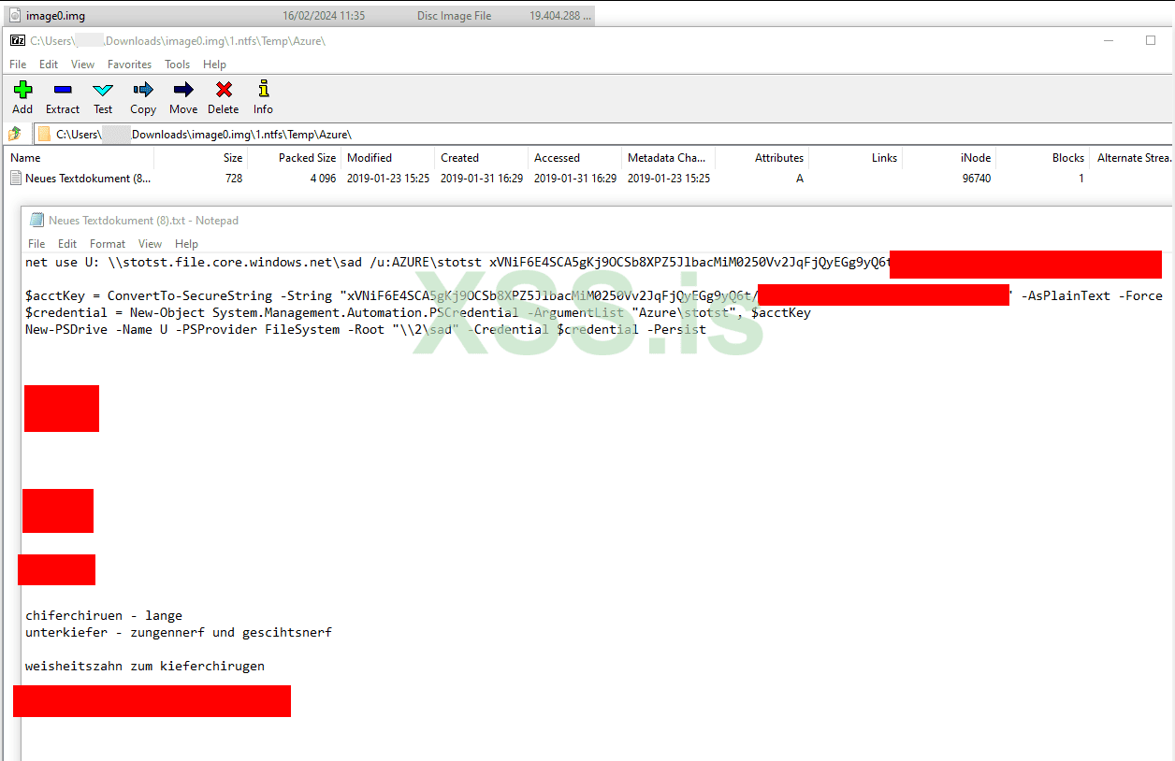1175x761 pixels.
Task: Sort by Size column header
Action: coord(200,158)
